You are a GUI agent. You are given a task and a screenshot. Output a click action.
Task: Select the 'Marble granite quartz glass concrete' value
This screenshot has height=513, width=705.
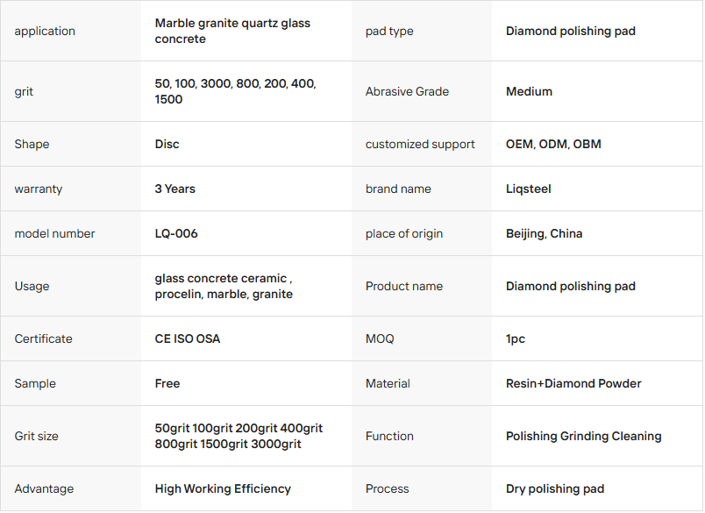pos(232,32)
